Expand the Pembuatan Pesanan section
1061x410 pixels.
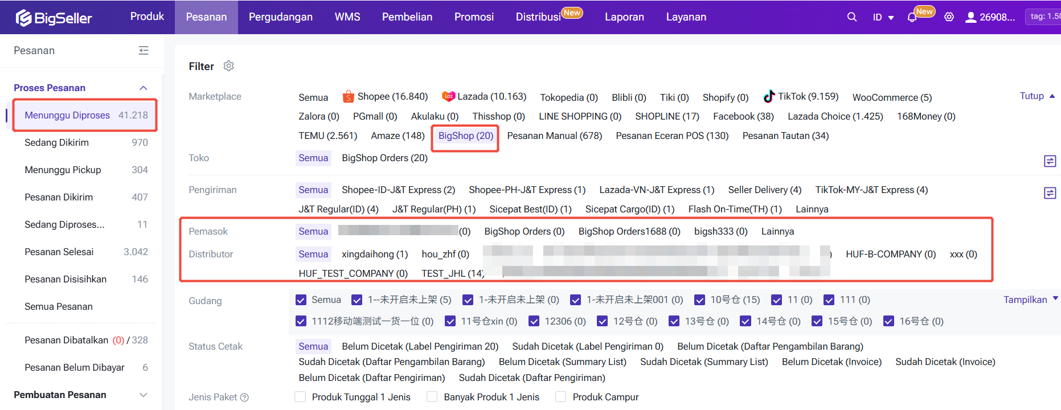pos(143,395)
